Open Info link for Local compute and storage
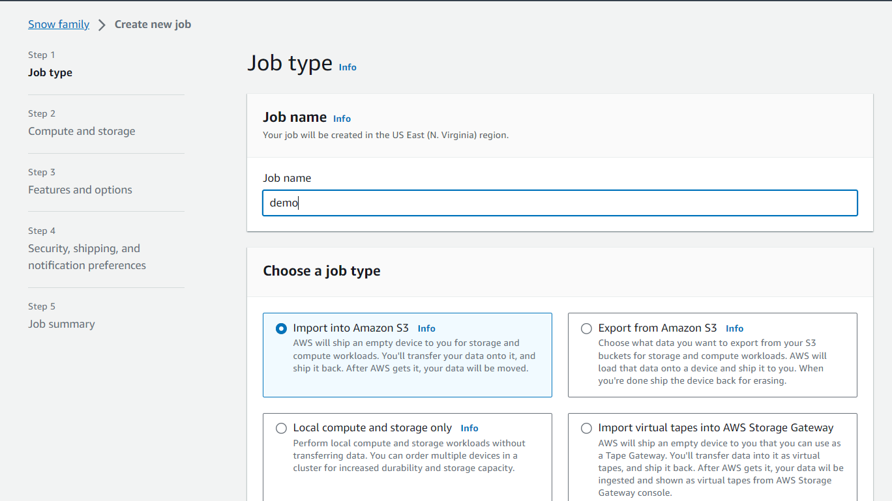The image size is (892, 501). click(469, 429)
